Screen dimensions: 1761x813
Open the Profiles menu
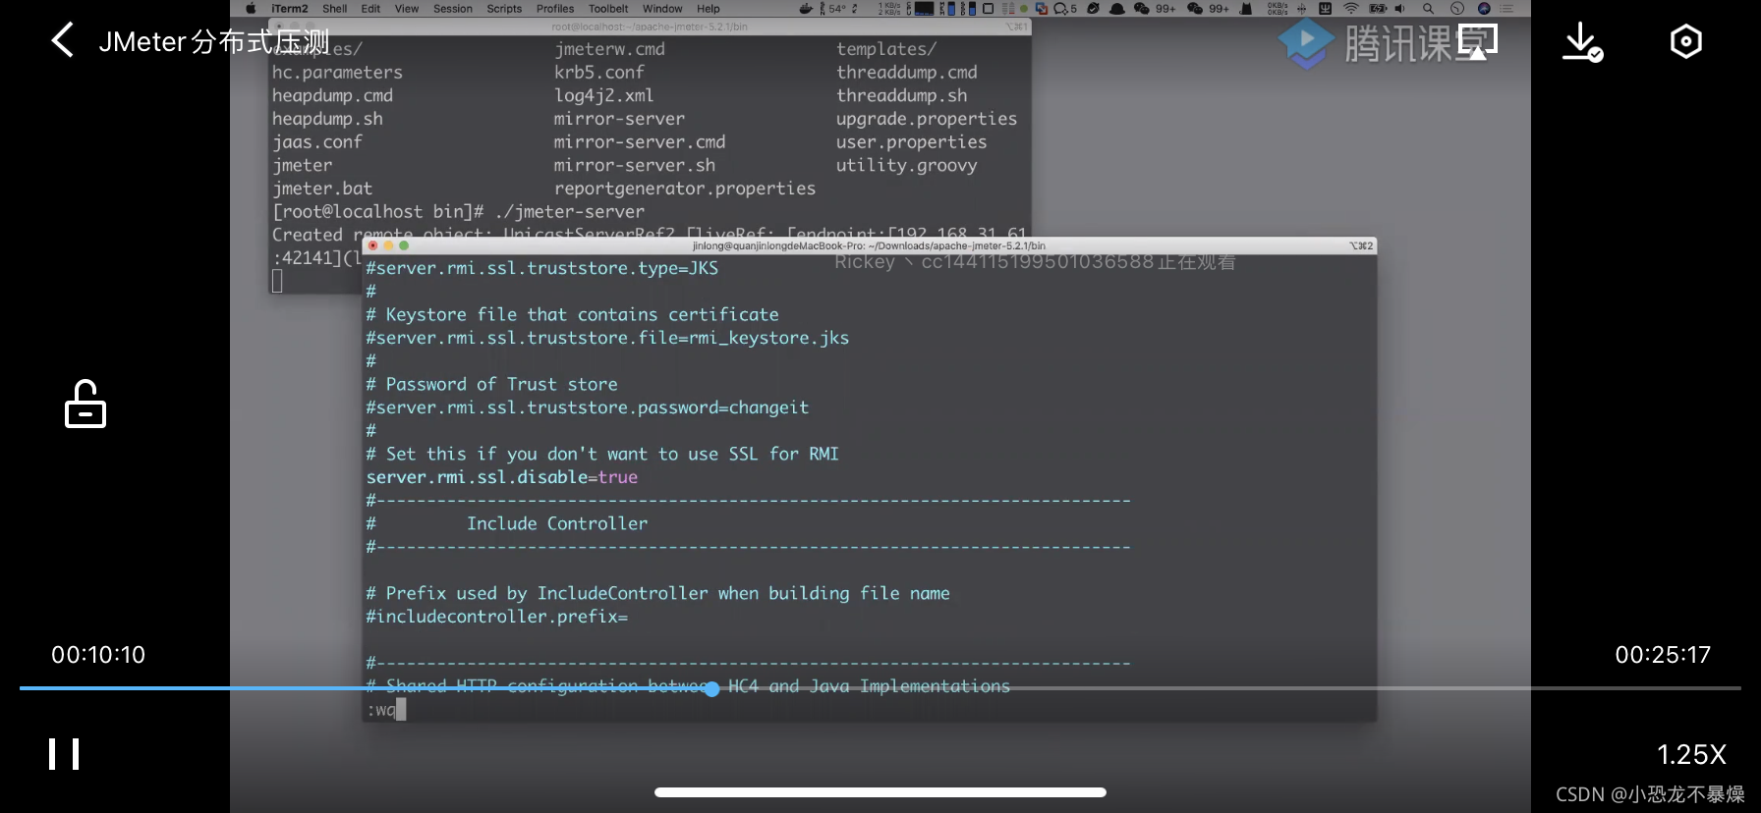(x=555, y=9)
